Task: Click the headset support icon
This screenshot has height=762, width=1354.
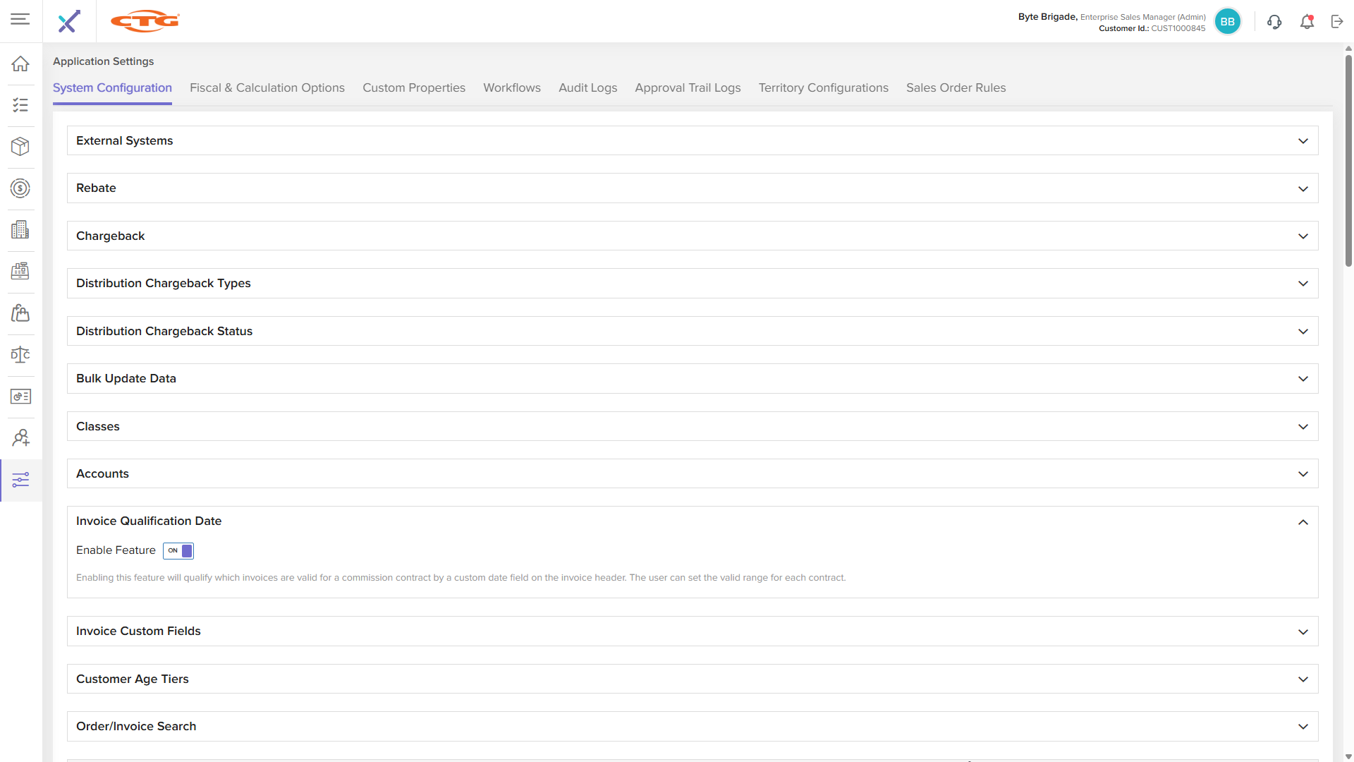Action: click(x=1274, y=22)
